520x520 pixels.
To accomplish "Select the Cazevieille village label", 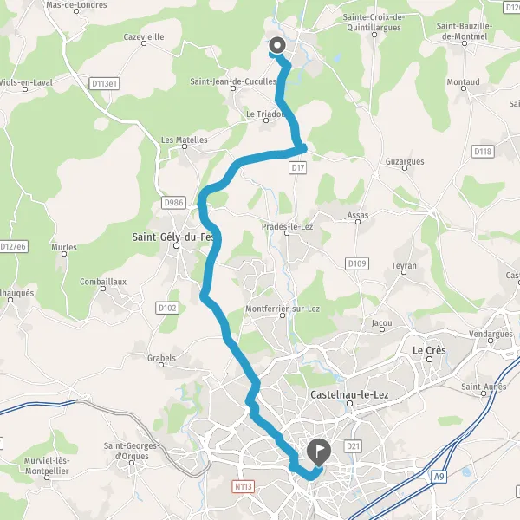I will coord(144,36).
